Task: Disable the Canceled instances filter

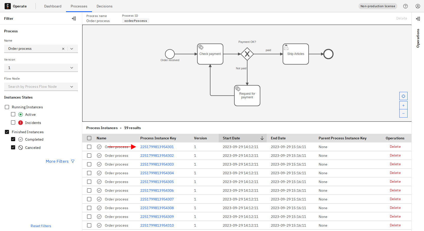Action: point(13,147)
